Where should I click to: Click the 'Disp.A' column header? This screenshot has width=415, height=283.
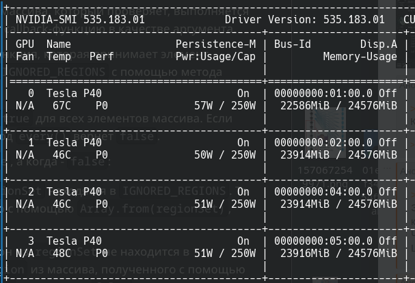pyautogui.click(x=379, y=44)
